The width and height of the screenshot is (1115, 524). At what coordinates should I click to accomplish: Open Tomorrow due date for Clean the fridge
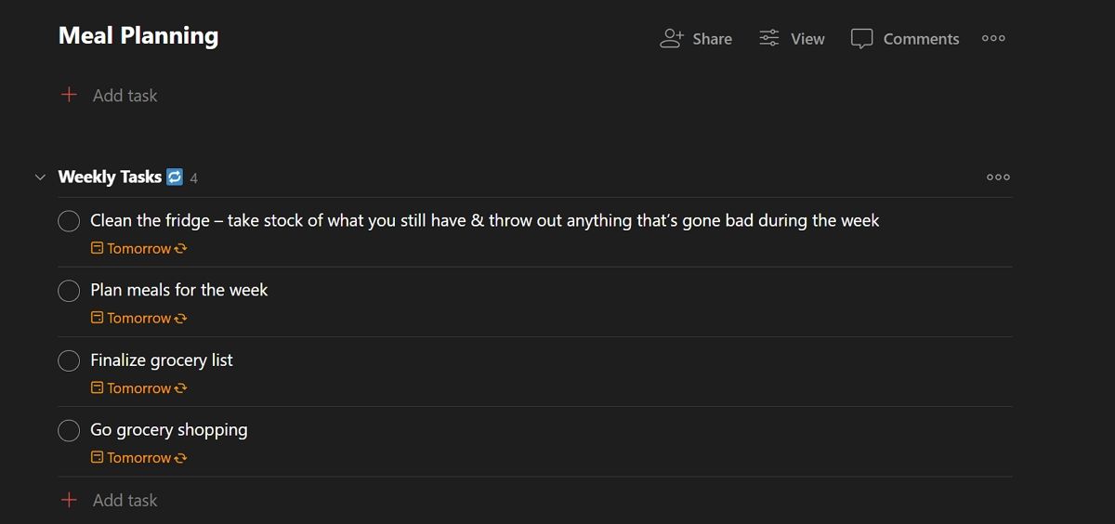(138, 249)
